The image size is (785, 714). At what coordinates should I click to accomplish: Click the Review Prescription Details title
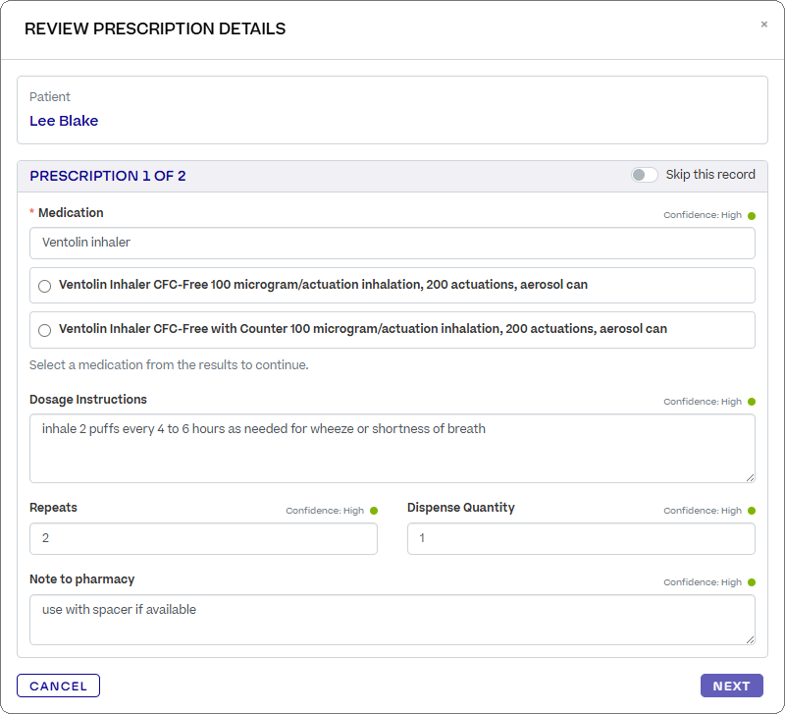pyautogui.click(x=155, y=29)
